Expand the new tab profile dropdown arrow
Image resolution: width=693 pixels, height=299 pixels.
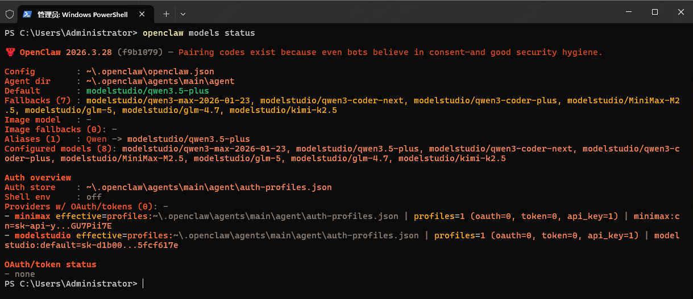coord(183,14)
